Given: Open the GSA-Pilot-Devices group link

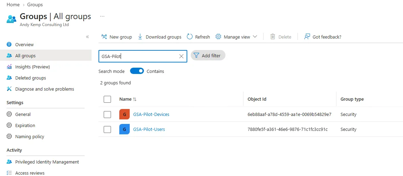Looking at the screenshot, I should coord(151,114).
